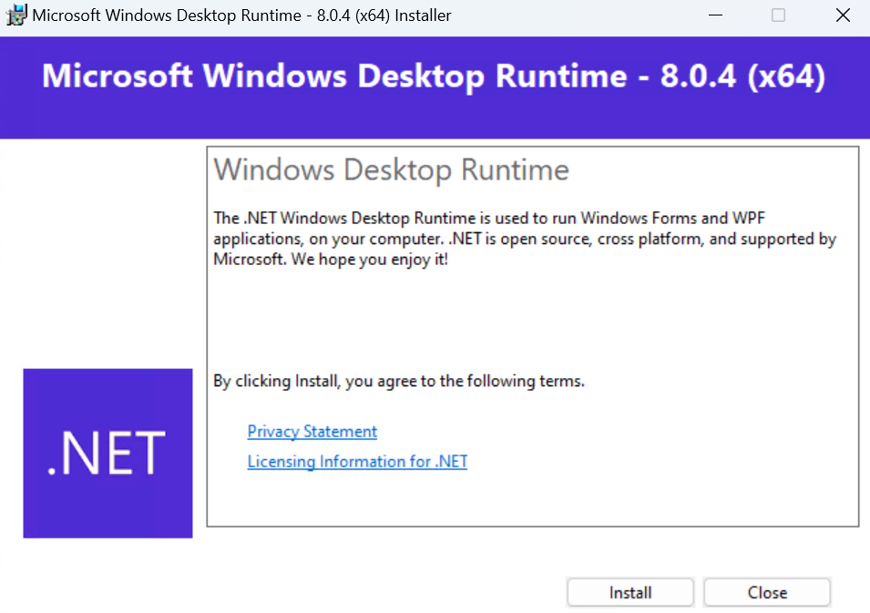
Task: Click the runtime description paragraph
Action: 525,239
